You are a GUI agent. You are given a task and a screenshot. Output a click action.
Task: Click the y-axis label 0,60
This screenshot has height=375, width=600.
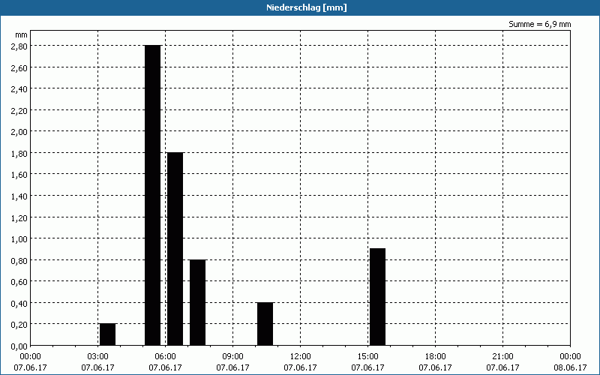tap(21, 282)
